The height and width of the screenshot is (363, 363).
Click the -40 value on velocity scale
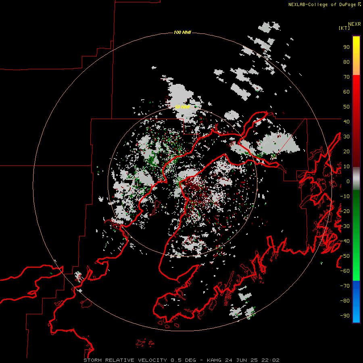coord(345,241)
